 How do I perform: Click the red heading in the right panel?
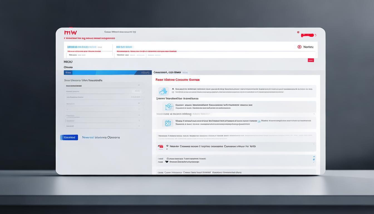(x=178, y=80)
